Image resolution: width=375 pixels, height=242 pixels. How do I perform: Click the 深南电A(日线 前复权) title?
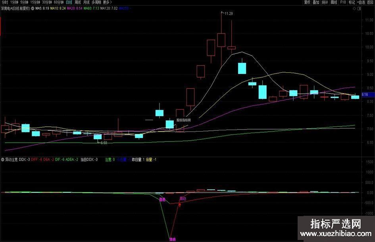point(15,8)
